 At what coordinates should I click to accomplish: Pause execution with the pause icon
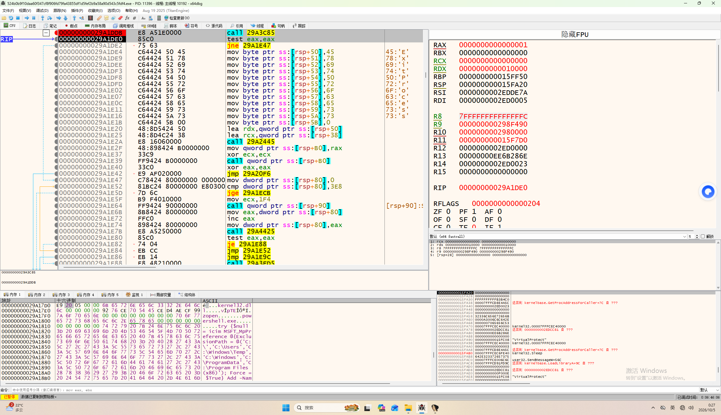point(34,18)
